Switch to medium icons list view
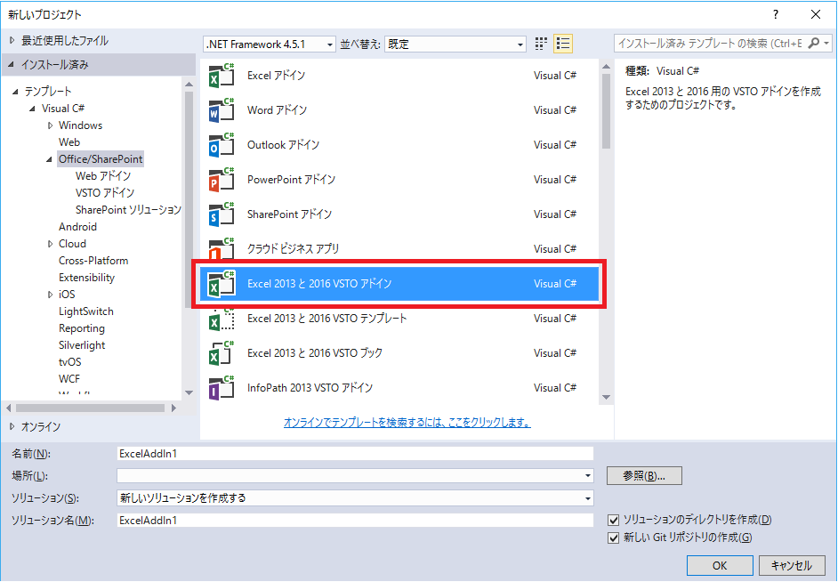The width and height of the screenshot is (838, 582). click(x=563, y=44)
